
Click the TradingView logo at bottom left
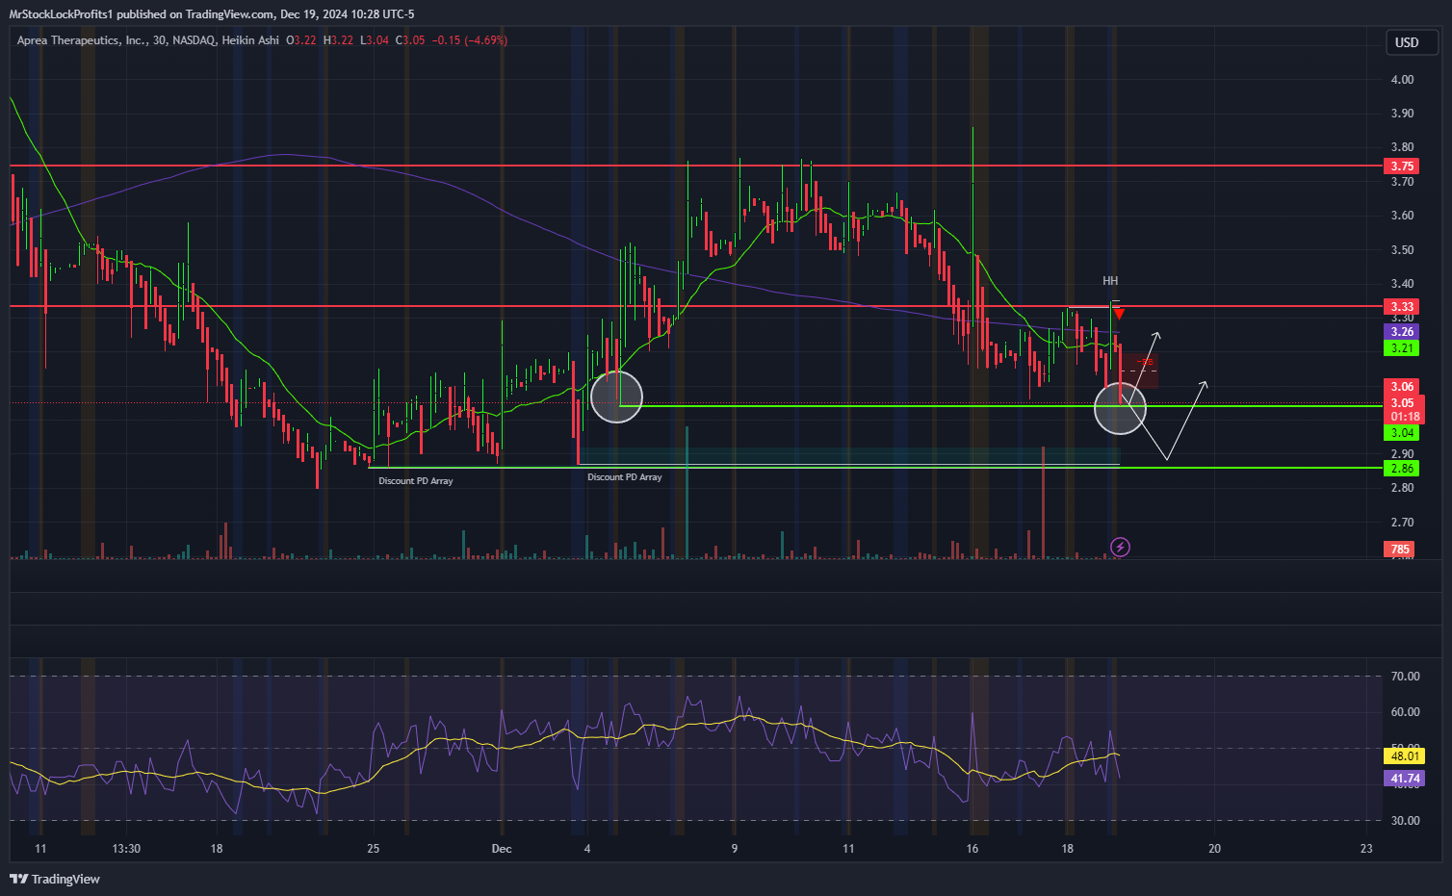point(55,879)
